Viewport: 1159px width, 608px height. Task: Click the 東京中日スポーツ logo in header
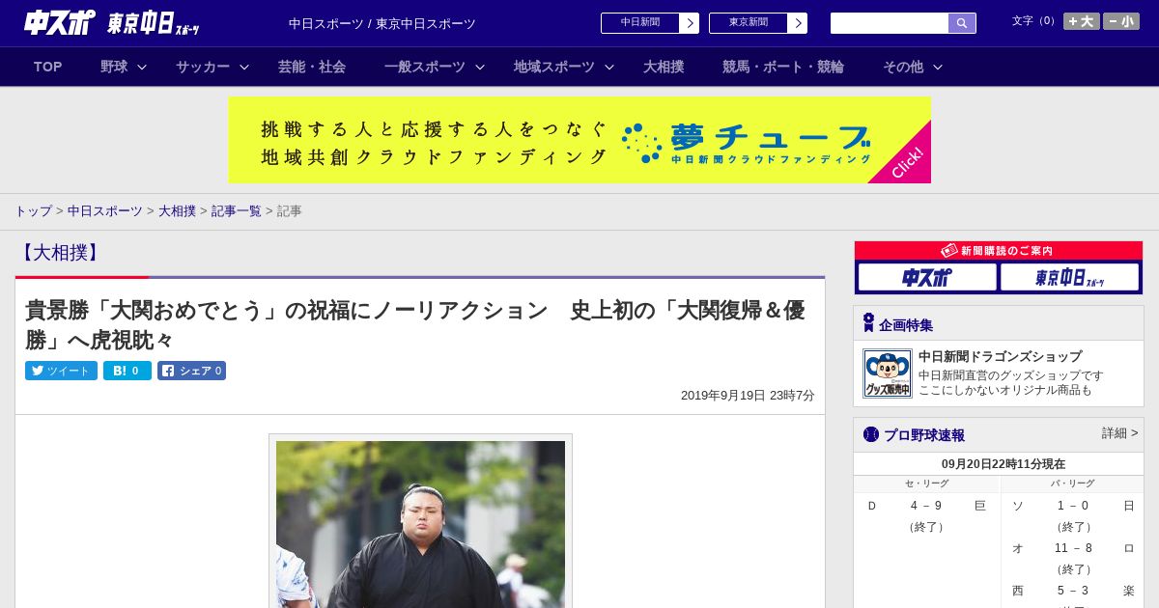[x=153, y=23]
